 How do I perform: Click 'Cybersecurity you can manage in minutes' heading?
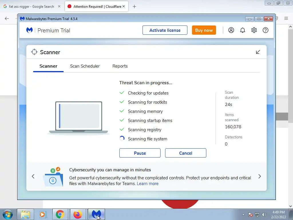click(110, 170)
